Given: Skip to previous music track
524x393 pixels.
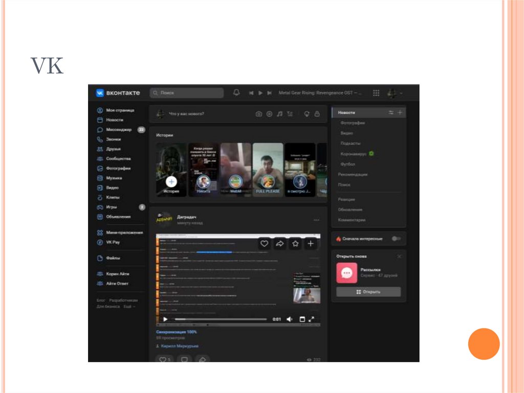Looking at the screenshot, I should click(x=251, y=93).
